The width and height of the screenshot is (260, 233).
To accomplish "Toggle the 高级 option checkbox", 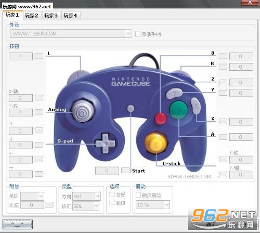I will pyautogui.click(x=112, y=202).
